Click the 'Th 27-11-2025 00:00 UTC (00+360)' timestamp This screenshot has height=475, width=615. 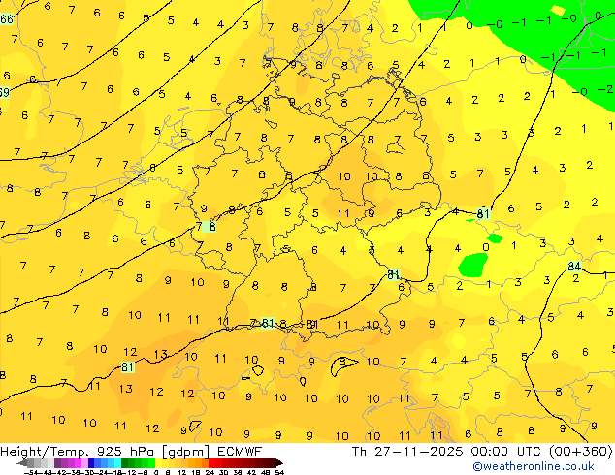tap(482, 451)
